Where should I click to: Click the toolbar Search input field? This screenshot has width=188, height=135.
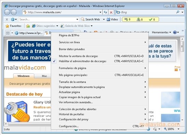48,19
